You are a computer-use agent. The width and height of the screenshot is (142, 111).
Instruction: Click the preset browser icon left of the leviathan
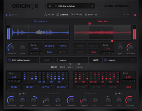56,6
